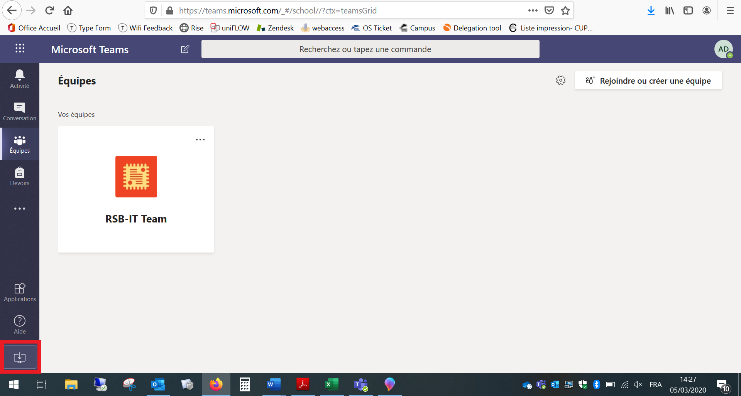The image size is (741, 396).
Task: Open Zendesk bookmark
Action: [275, 28]
